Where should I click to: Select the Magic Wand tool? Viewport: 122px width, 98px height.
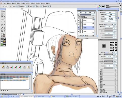[x=4, y=14]
